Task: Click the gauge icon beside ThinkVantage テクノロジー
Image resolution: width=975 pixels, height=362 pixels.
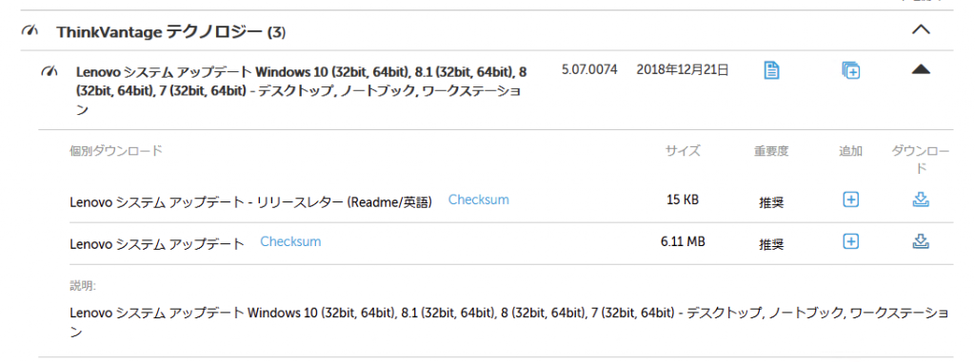Action: [x=30, y=30]
